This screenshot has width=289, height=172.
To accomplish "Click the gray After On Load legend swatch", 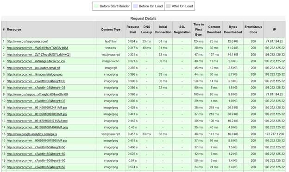I will [168, 6].
